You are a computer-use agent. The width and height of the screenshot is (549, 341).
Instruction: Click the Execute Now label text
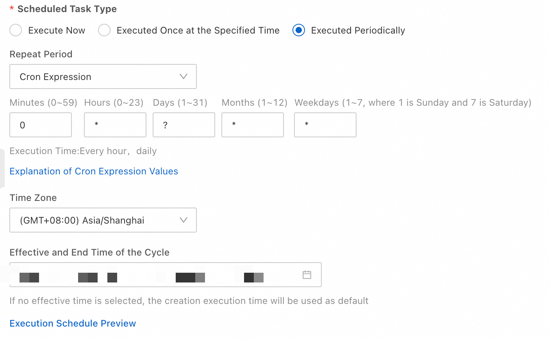click(x=57, y=30)
